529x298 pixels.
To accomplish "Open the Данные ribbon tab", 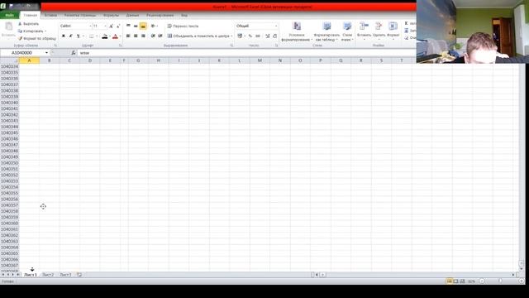I will tap(132, 15).
